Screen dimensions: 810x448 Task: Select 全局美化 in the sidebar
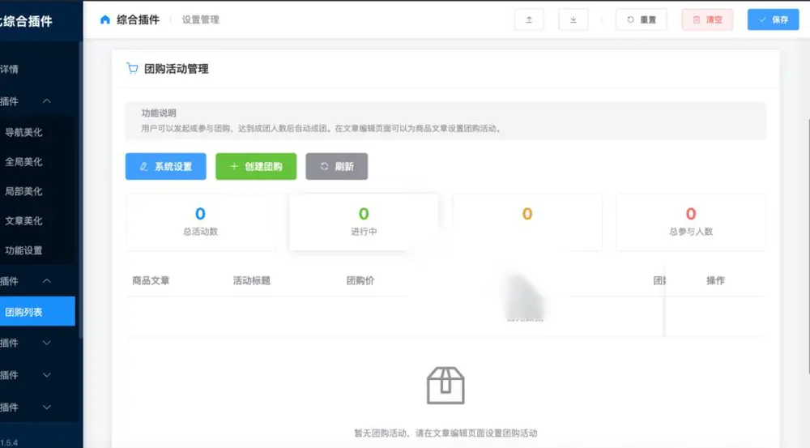coord(23,162)
